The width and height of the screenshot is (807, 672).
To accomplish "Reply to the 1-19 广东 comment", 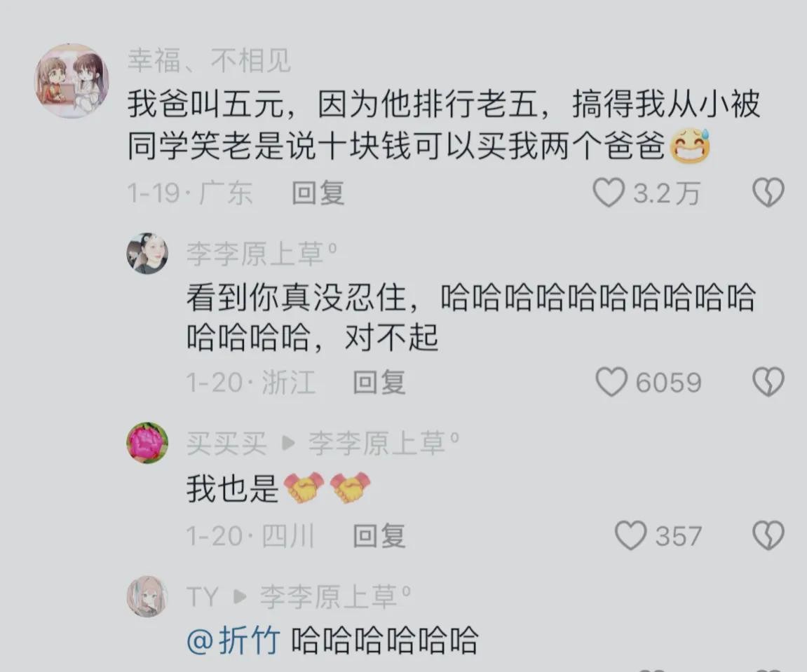I will (x=318, y=193).
